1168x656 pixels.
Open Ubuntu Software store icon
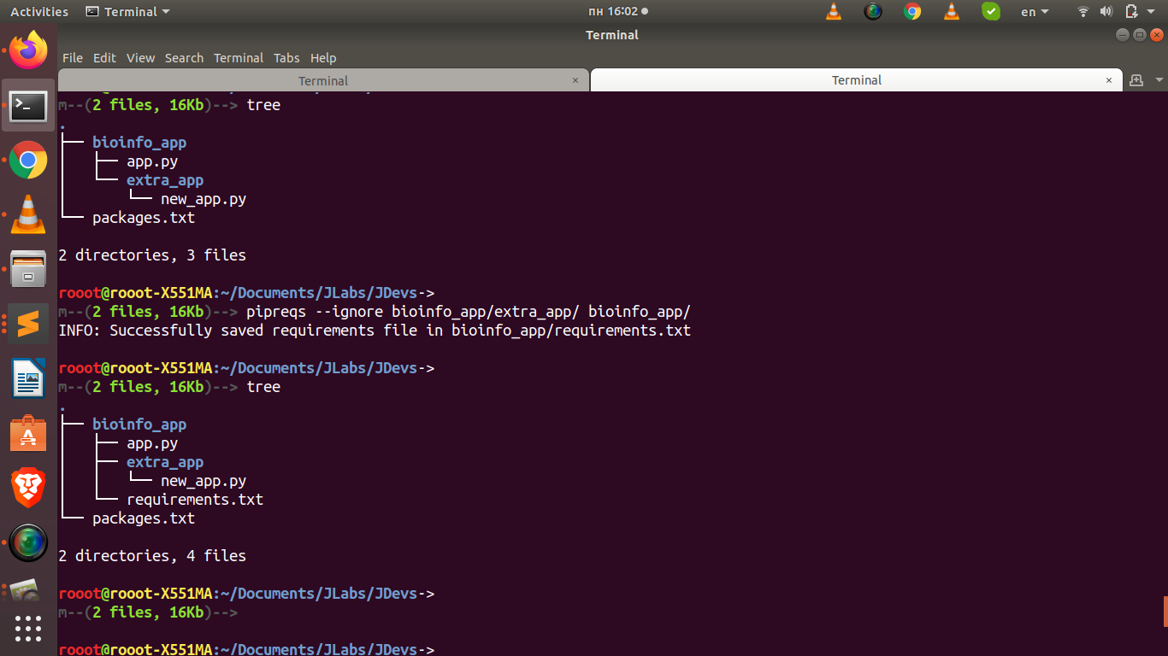[28, 434]
